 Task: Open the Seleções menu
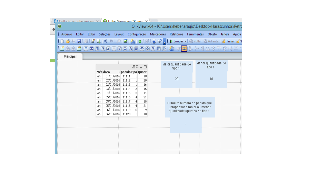coord(105,34)
